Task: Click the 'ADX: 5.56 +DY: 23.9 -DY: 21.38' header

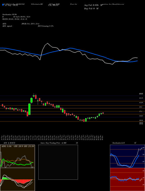Action: [x=18, y=146]
